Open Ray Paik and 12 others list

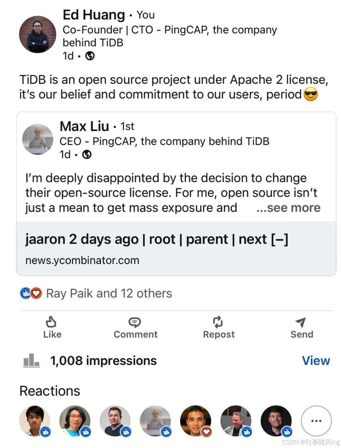109,293
